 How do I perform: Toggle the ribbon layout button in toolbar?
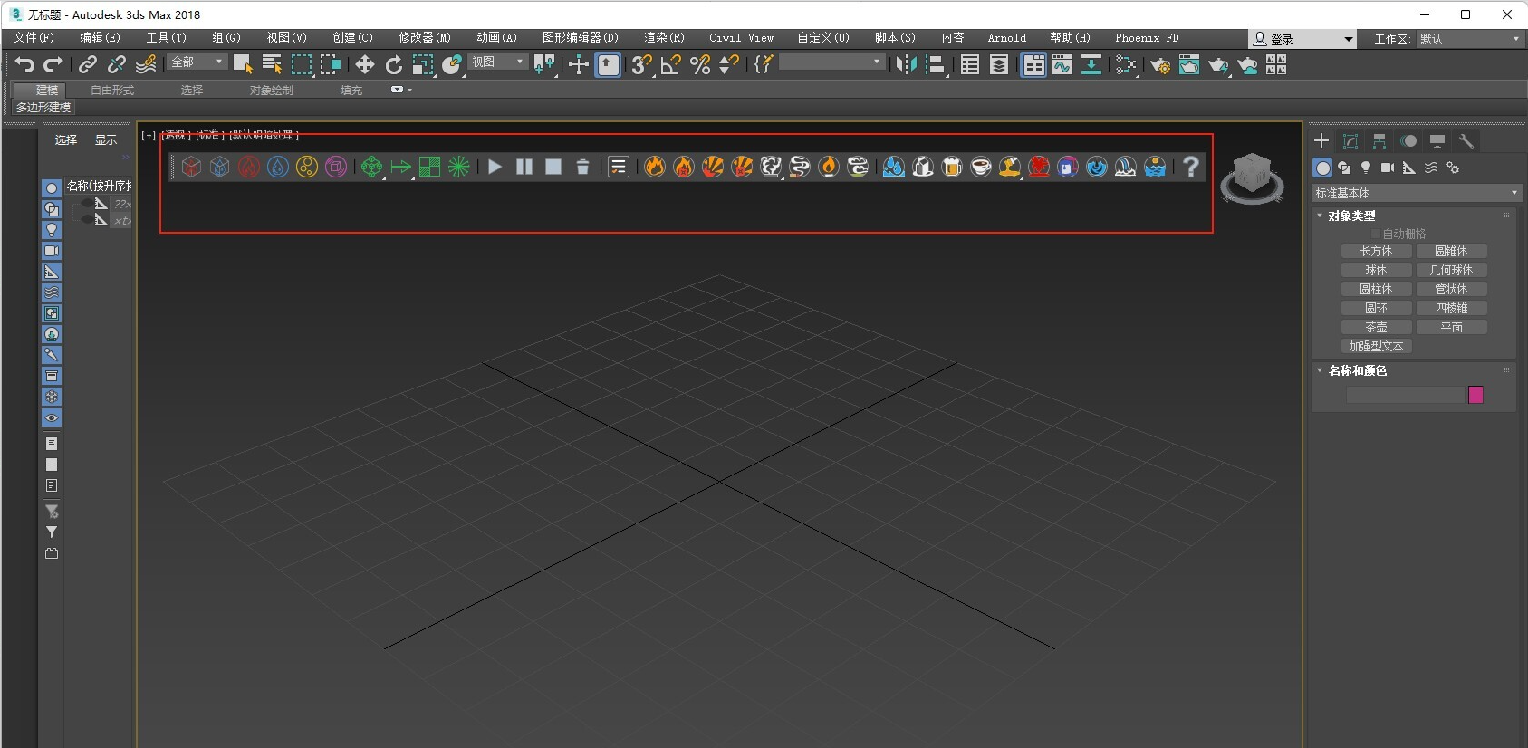[1033, 64]
